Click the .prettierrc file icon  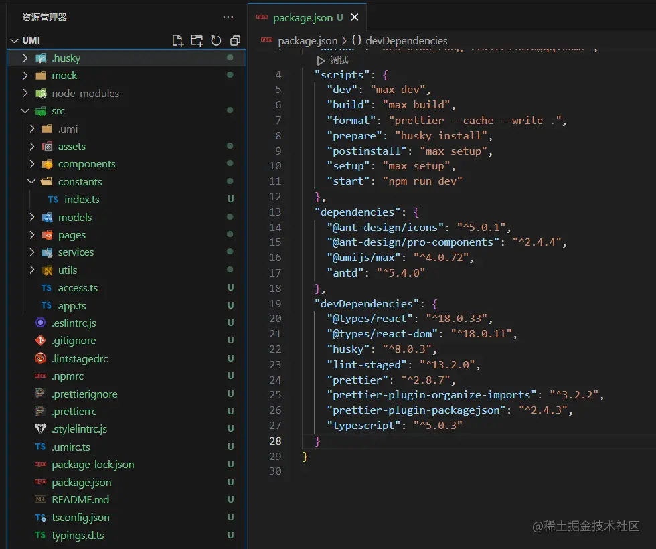click(41, 411)
